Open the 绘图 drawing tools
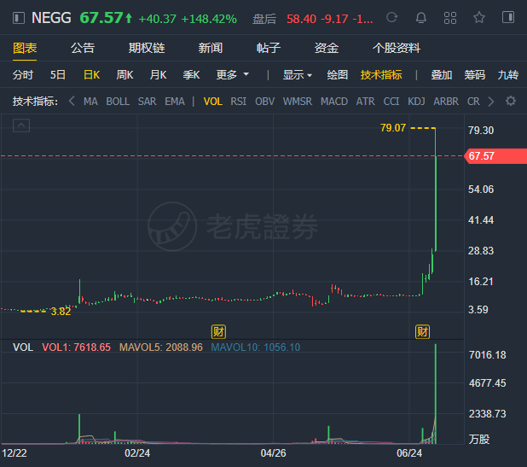 tap(337, 74)
